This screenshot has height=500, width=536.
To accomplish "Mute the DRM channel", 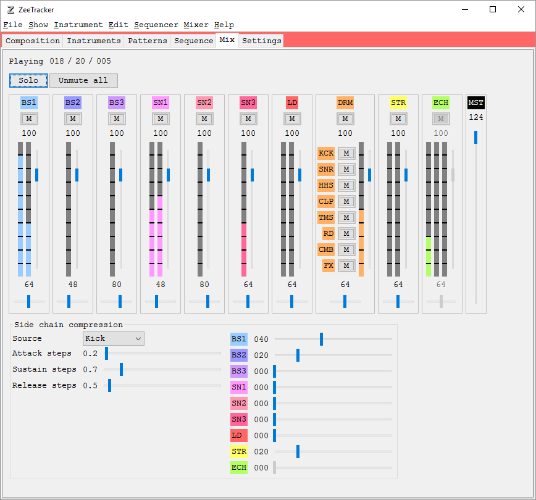I will coord(345,119).
